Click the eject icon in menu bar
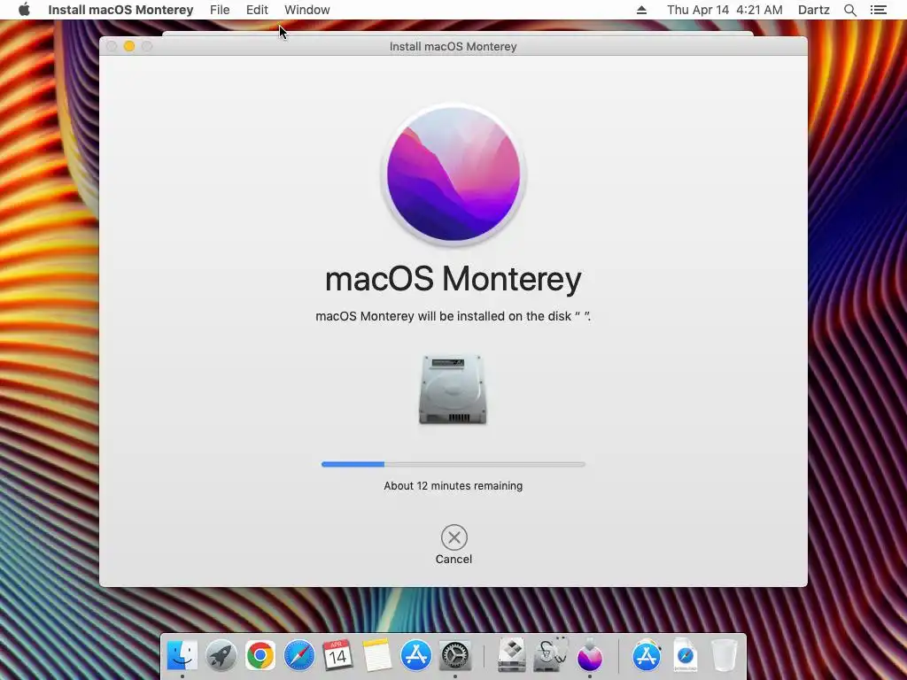This screenshot has height=680, width=907. pyautogui.click(x=641, y=10)
